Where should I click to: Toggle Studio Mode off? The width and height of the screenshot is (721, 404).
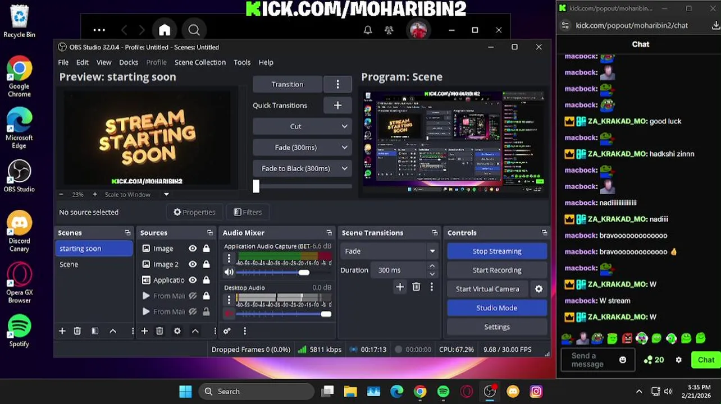click(x=497, y=308)
